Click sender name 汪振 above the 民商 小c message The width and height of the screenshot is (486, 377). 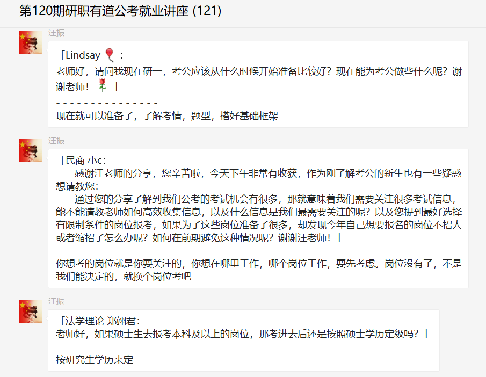pos(56,141)
